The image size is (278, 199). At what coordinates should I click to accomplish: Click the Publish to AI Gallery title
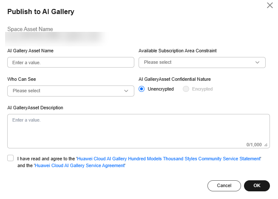(41, 12)
